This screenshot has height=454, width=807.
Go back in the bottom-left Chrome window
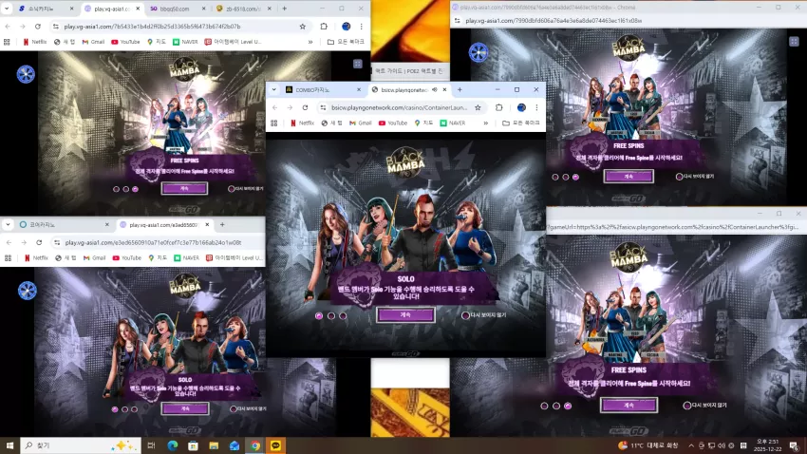pyautogui.click(x=9, y=242)
